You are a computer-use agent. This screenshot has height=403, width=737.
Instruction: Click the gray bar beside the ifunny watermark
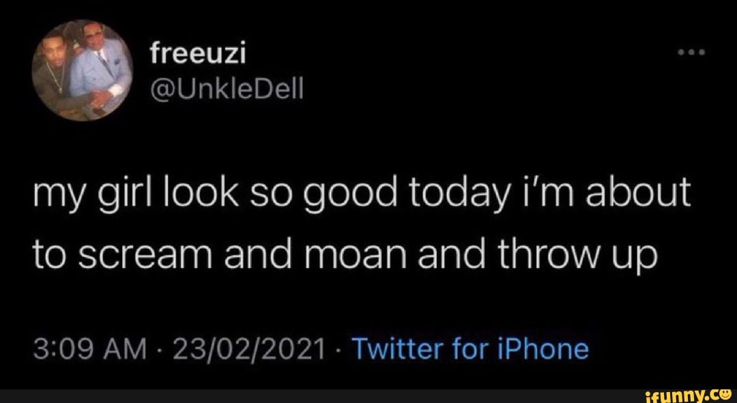pyautogui.click(x=307, y=396)
